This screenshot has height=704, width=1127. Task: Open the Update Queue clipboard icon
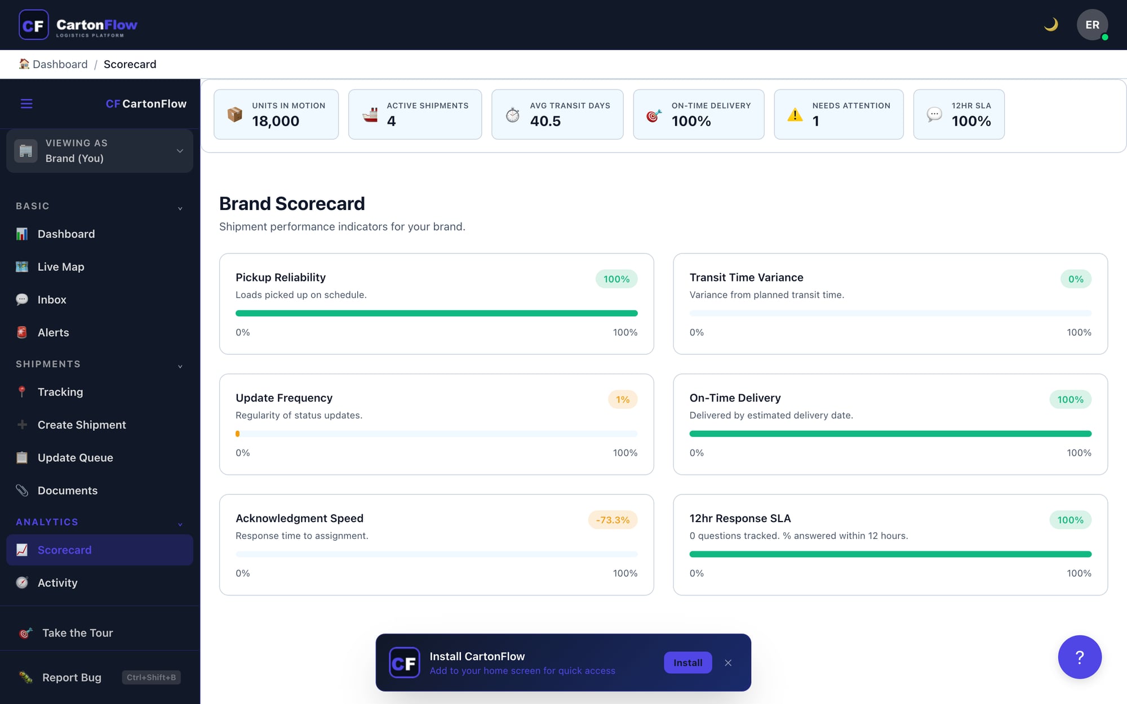pos(23,457)
